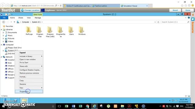Open the PerfLogs folder
Screen dimensions: 195x109
tap(29, 31)
